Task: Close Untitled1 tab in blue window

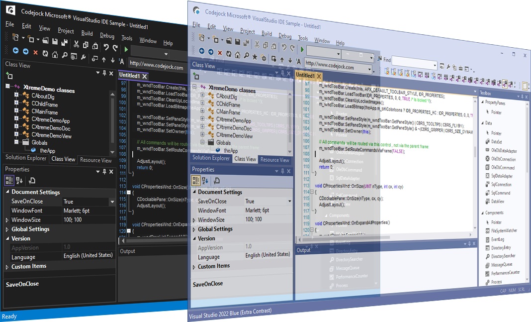Action: tap(319, 76)
